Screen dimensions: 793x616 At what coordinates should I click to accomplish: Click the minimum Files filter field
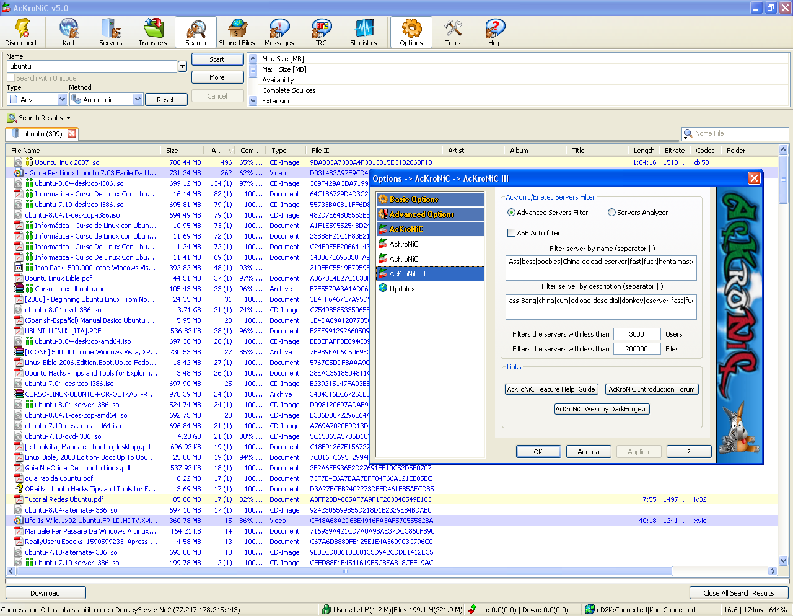637,349
